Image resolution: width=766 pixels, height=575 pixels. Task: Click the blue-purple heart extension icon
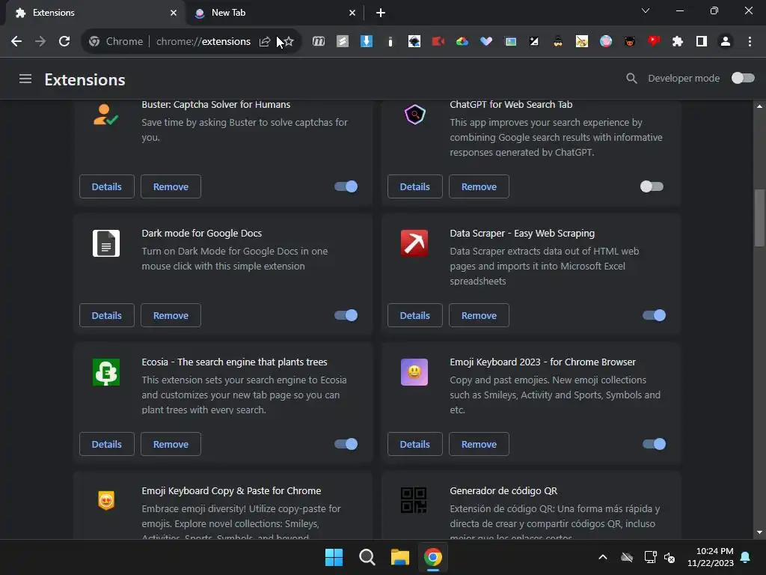(486, 42)
